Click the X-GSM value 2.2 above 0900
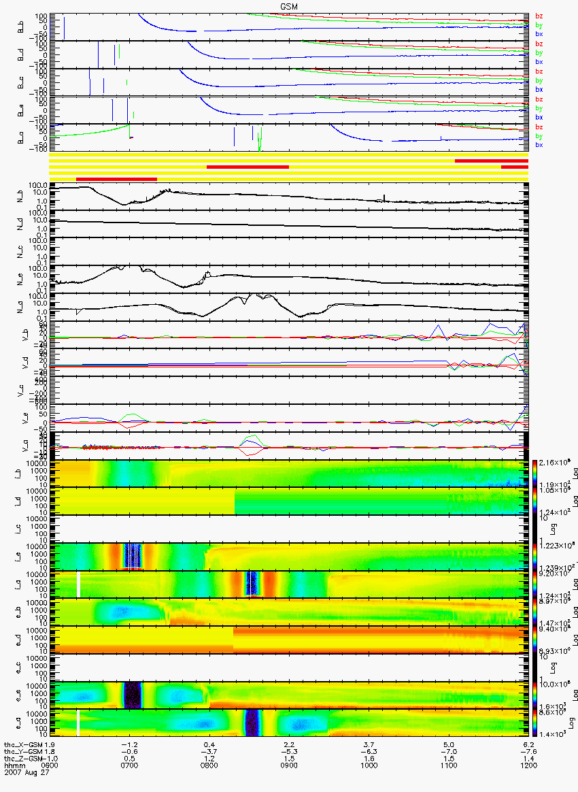 point(289,744)
